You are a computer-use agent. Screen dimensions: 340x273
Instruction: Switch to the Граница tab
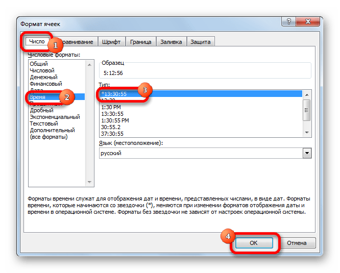[140, 42]
